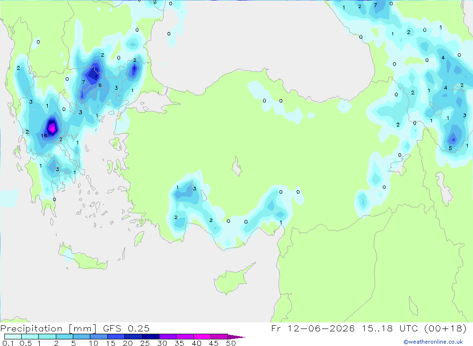Click the 'GFS 0.25' model label

[126, 329]
